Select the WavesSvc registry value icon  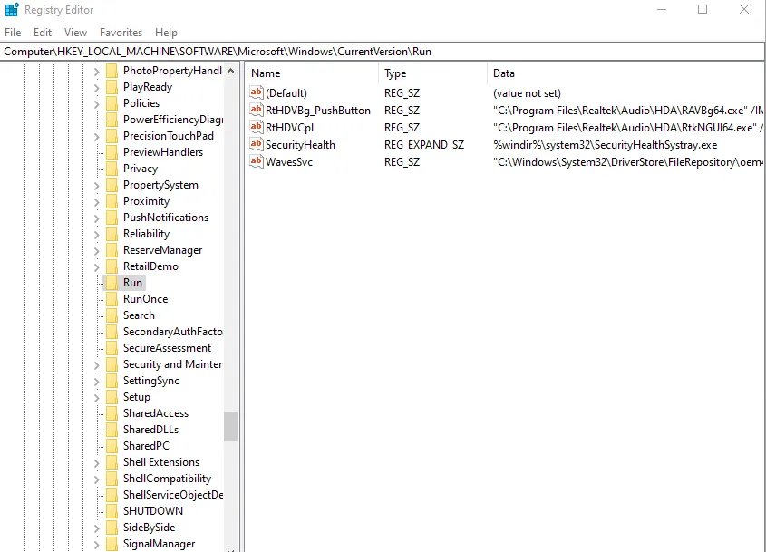coord(257,161)
